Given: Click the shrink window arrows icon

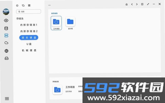Looking at the screenshot, I should pos(148,4).
